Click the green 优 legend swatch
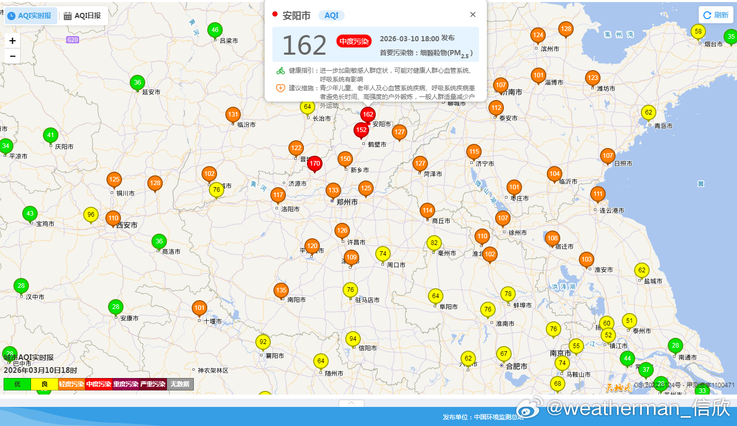 17,384
